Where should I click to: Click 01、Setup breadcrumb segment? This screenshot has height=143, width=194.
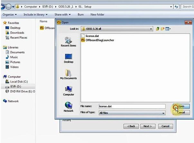point(85,7)
